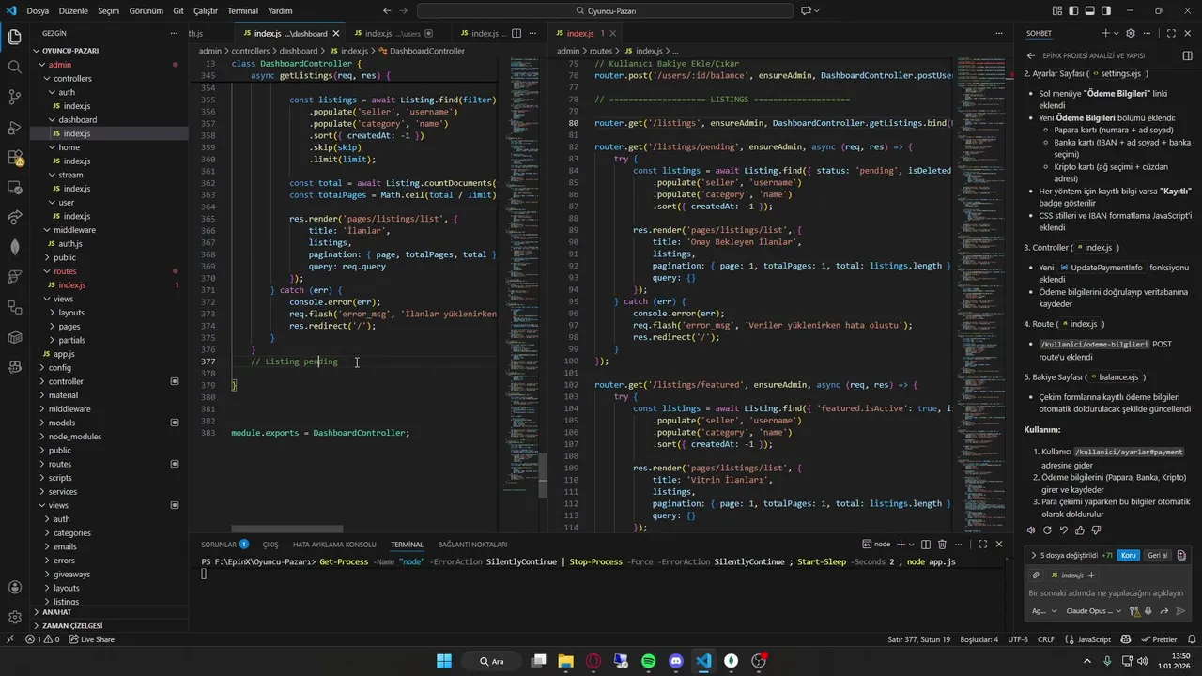1202x676 pixels.
Task: Split the terminal panel
Action: 926,544
